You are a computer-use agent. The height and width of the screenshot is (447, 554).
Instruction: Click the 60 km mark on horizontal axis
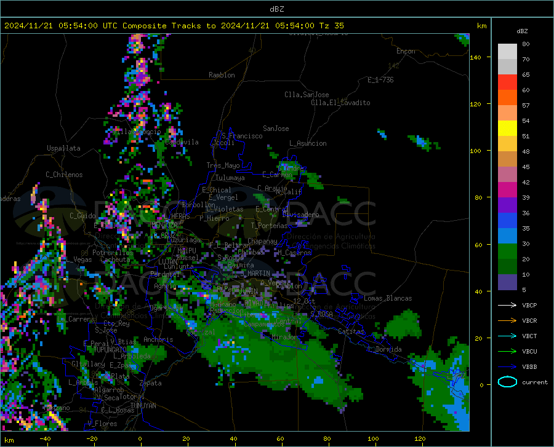(x=280, y=439)
